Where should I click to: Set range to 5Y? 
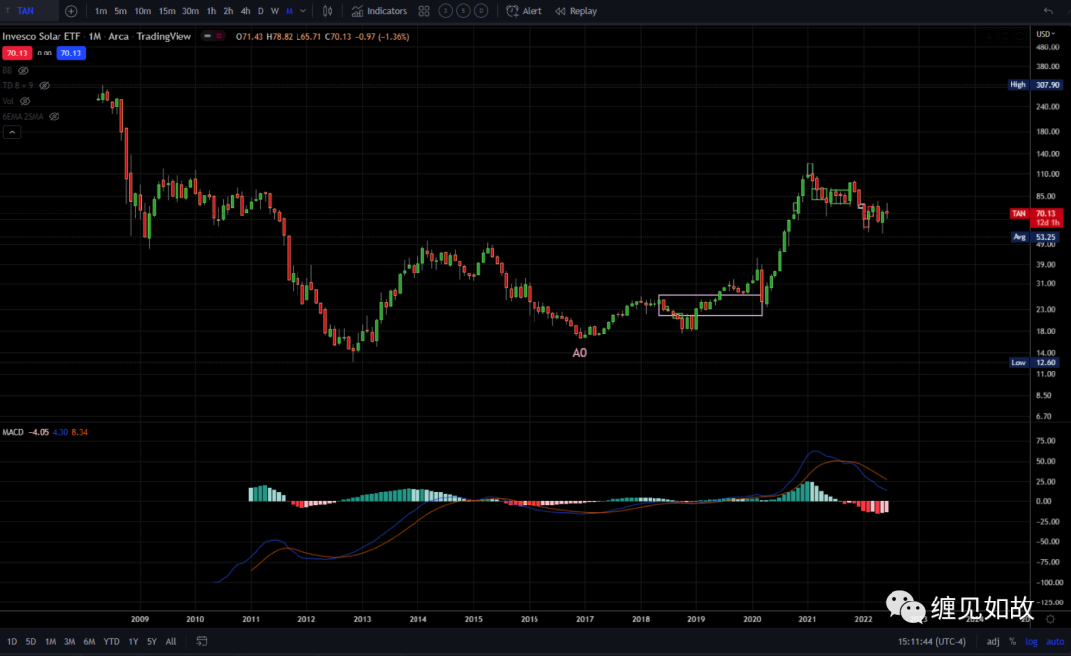point(152,642)
